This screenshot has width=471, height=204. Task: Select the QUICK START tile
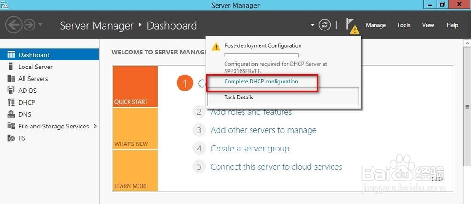(135, 87)
